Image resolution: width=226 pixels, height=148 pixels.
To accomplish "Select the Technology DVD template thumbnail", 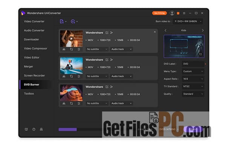I will (184, 46).
